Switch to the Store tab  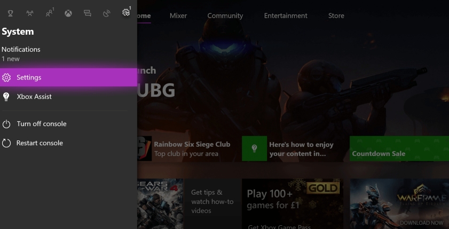click(336, 15)
